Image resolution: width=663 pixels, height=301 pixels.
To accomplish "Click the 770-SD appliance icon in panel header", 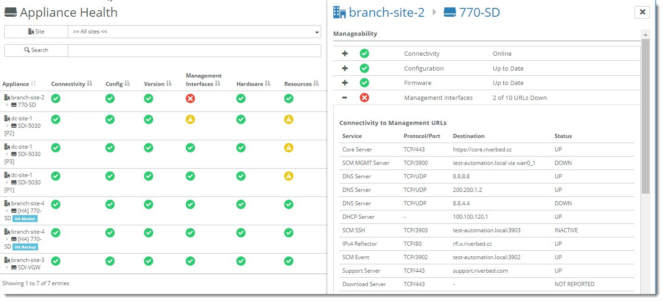I will [450, 12].
